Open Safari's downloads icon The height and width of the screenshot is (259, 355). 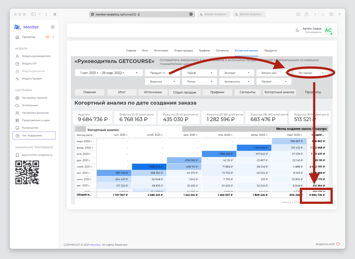[298, 14]
